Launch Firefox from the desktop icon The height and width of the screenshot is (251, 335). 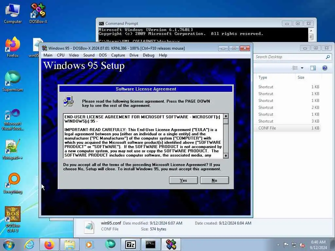click(x=13, y=47)
